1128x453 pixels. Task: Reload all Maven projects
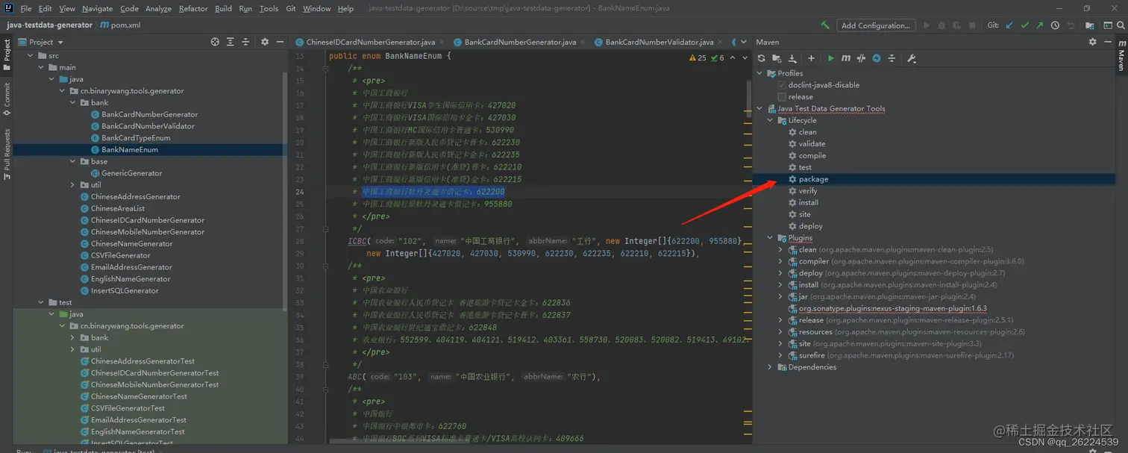pyautogui.click(x=761, y=58)
